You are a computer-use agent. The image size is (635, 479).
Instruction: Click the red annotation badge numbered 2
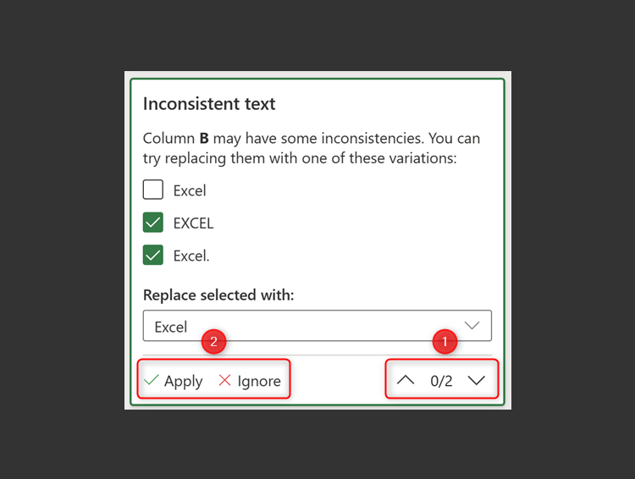[x=214, y=343]
